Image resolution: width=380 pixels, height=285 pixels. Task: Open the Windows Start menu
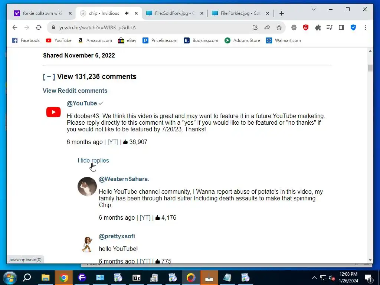[x=10, y=278]
